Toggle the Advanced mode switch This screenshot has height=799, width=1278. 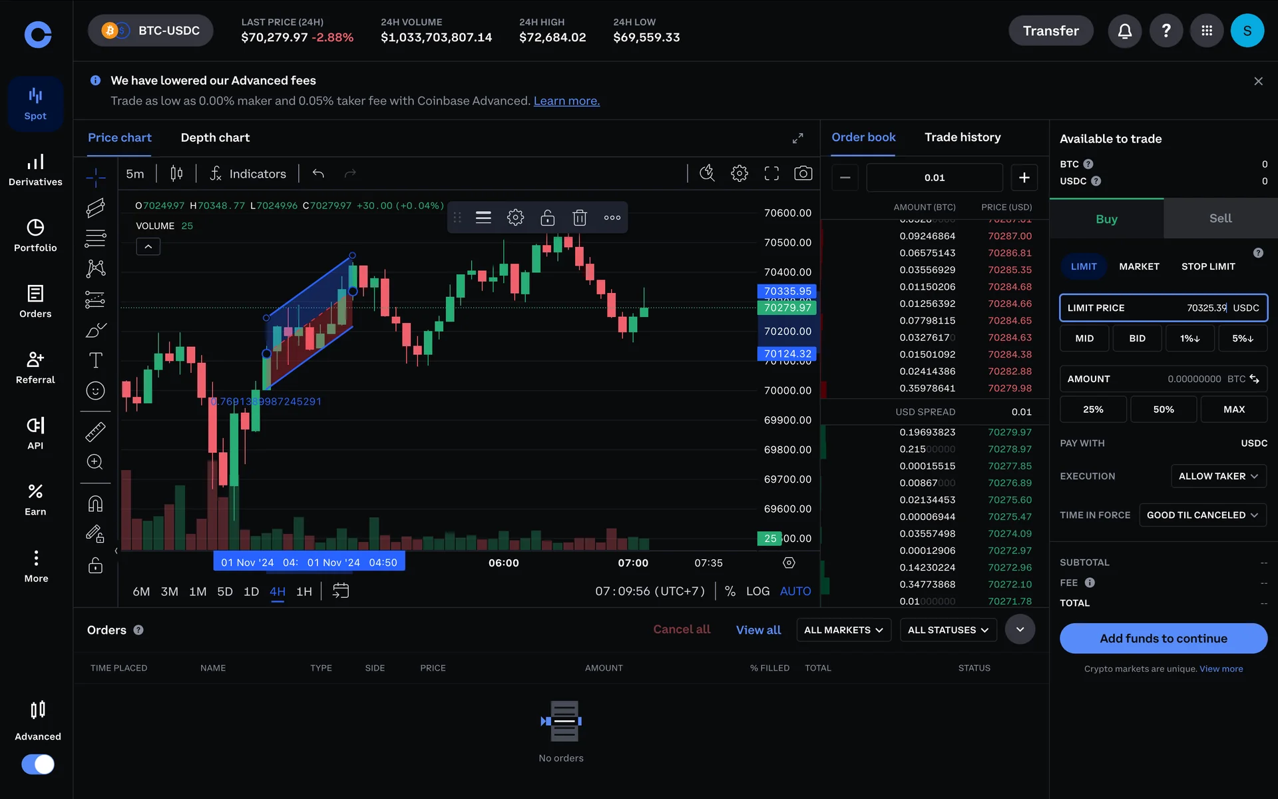tap(38, 764)
